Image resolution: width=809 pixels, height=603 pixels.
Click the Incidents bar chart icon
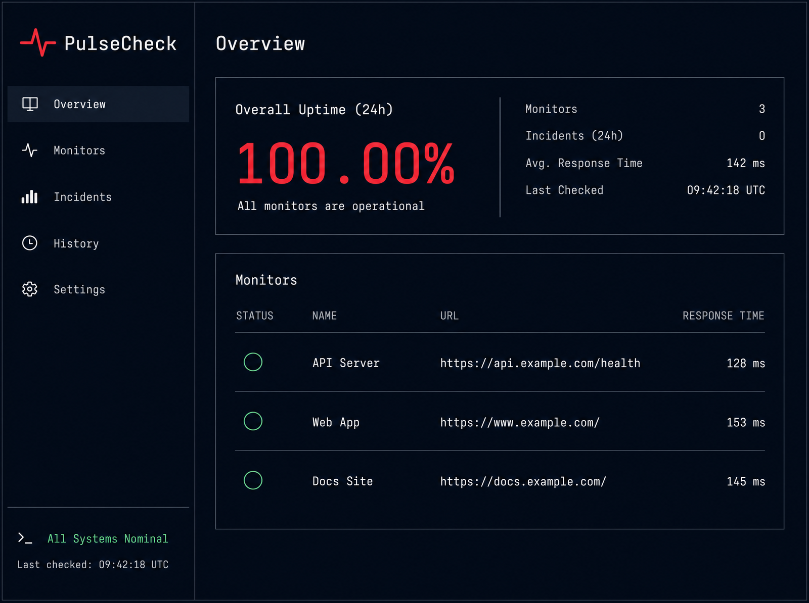(30, 196)
